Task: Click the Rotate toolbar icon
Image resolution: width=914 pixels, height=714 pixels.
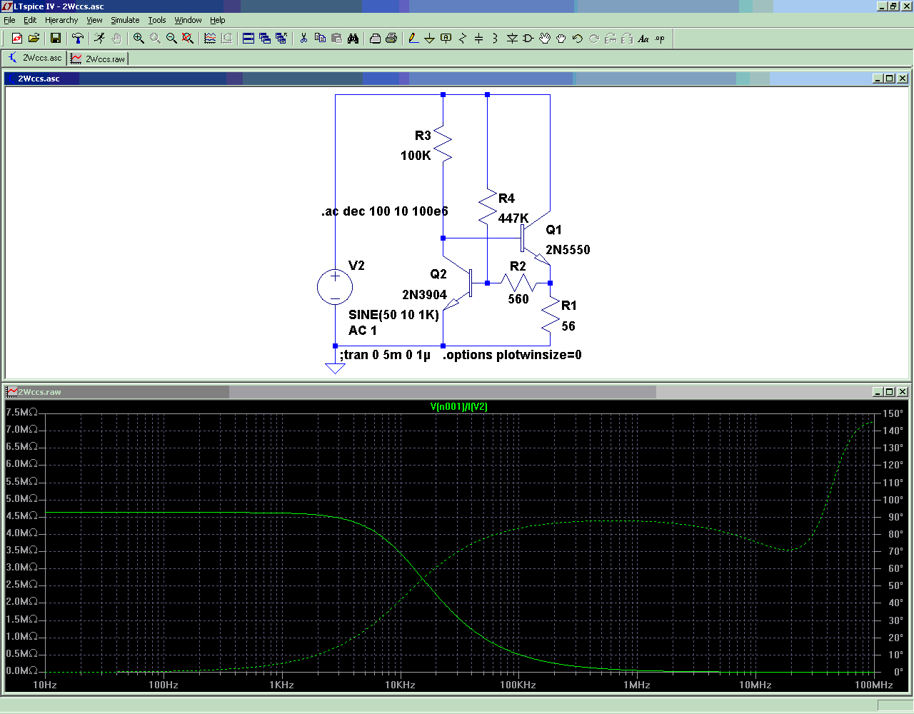Action: pyautogui.click(x=611, y=39)
